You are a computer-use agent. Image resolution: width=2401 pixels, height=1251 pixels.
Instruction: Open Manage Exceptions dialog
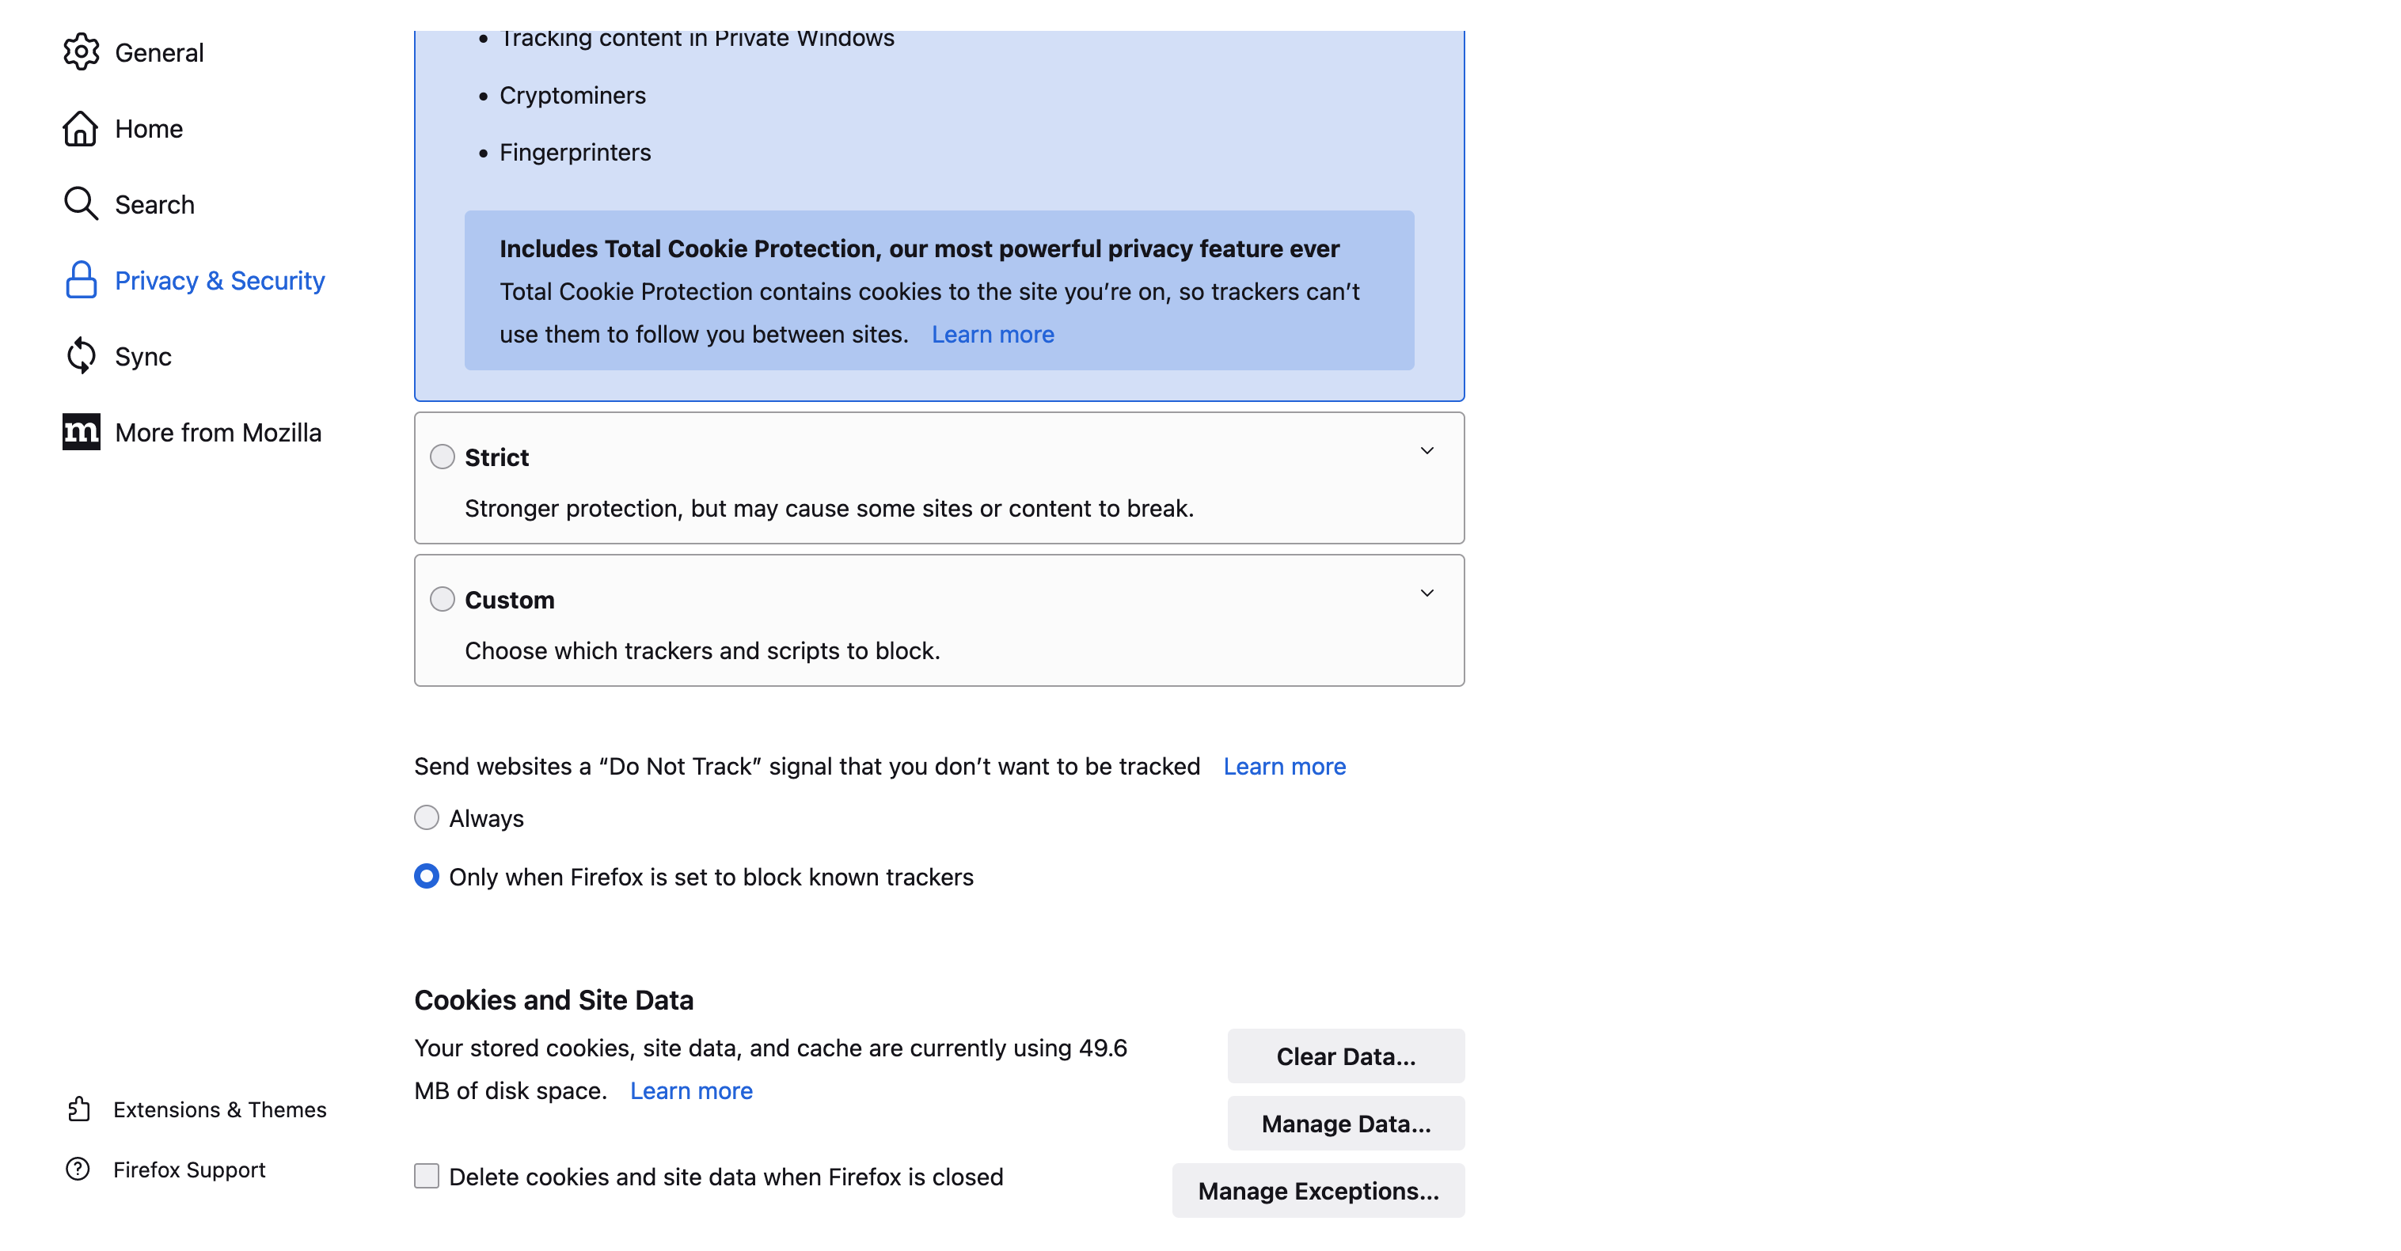click(1318, 1190)
